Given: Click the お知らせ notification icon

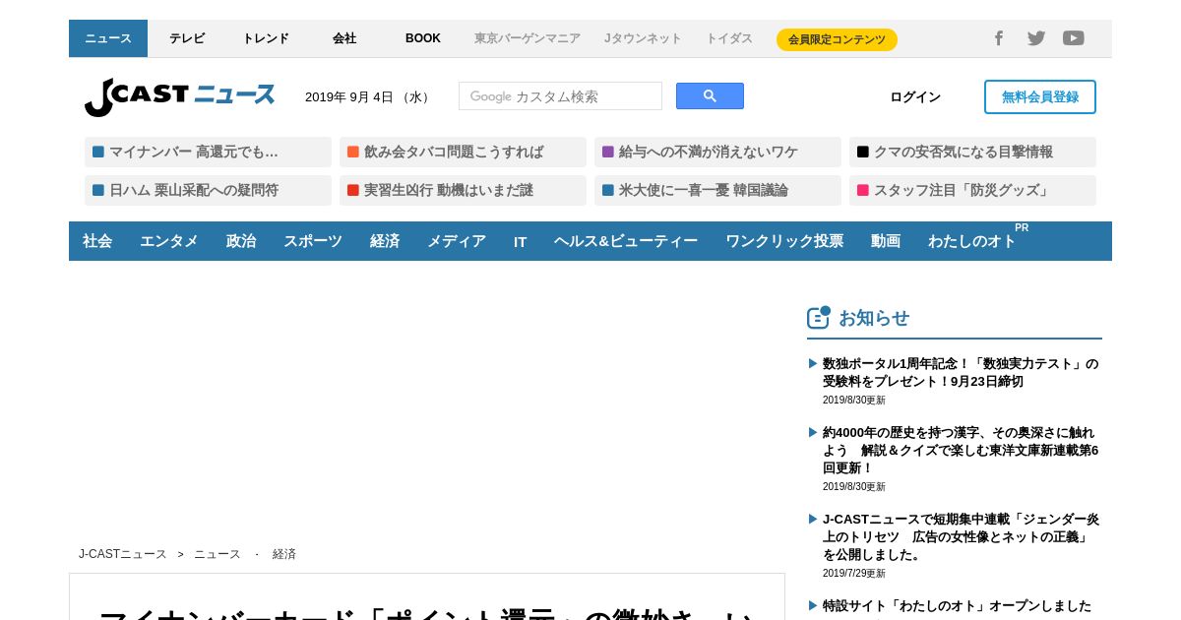Looking at the screenshot, I should pos(819,317).
